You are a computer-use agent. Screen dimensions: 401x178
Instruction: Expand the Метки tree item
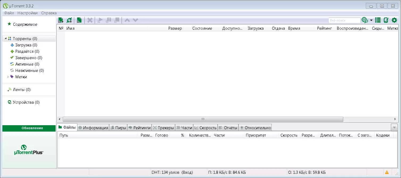8,77
